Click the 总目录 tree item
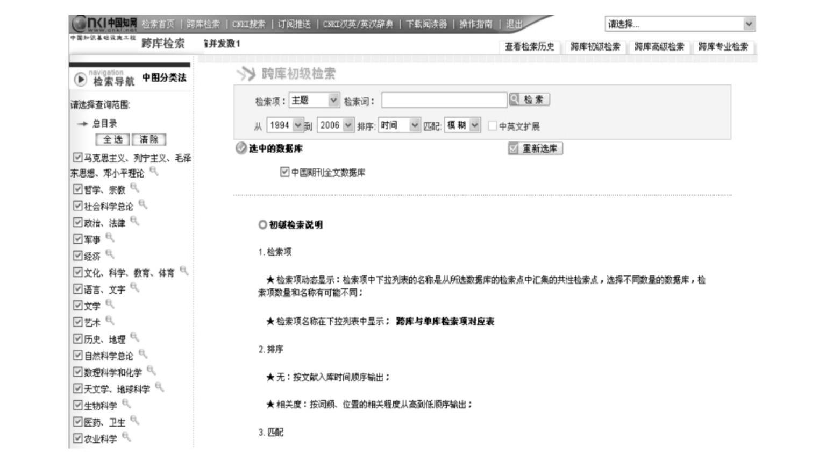The height and width of the screenshot is (453, 826). pos(104,124)
